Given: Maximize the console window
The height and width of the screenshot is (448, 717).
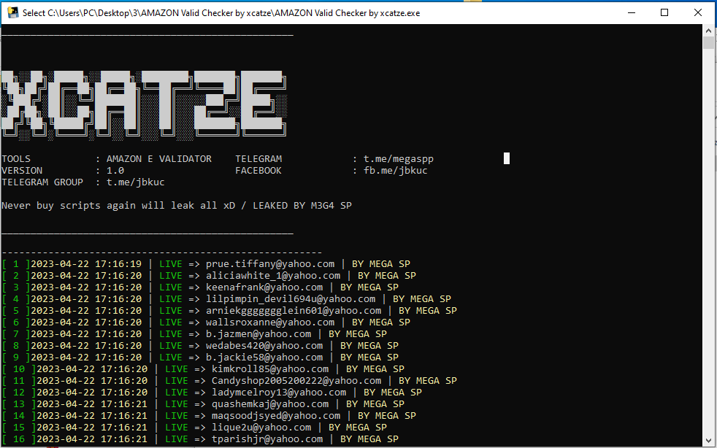Looking at the screenshot, I should click(x=664, y=12).
